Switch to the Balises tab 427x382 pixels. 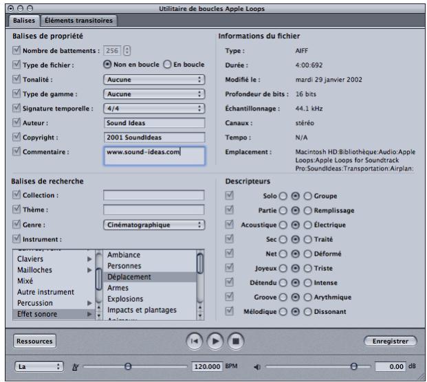tap(24, 21)
